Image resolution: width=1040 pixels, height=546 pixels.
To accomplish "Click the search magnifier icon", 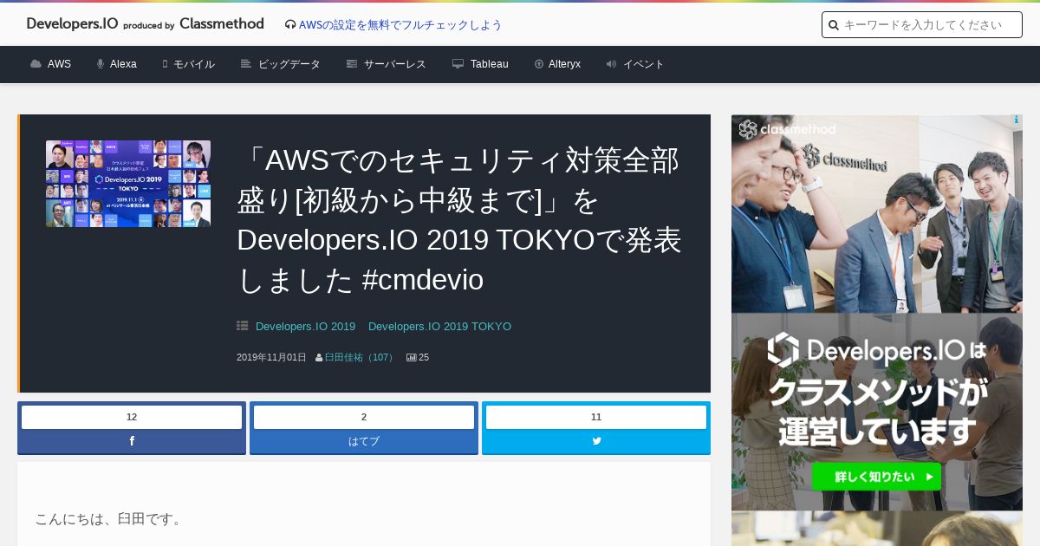I will [x=834, y=25].
